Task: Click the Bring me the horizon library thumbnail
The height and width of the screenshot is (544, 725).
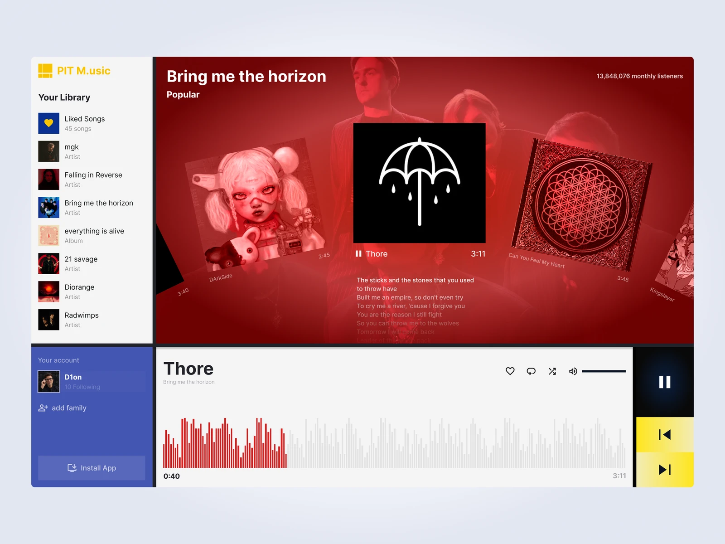Action: click(49, 208)
